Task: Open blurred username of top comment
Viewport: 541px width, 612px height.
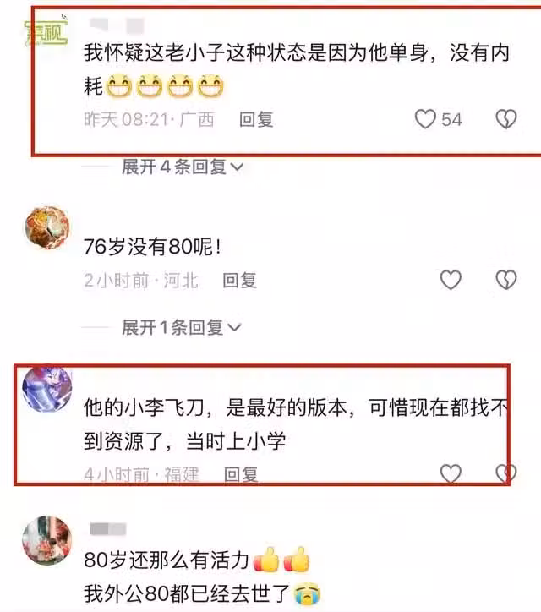Action: 117,25
